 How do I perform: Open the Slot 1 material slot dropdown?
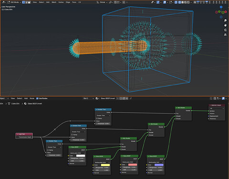(89, 98)
